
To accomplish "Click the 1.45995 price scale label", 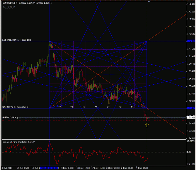I will [x=191, y=19].
